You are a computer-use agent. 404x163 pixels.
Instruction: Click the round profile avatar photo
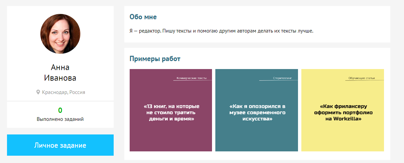pos(60,34)
